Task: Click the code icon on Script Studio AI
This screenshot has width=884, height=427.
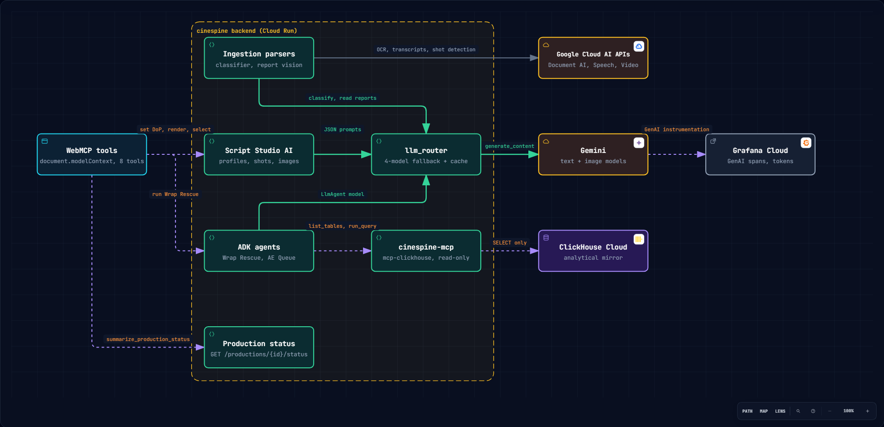Action: point(212,141)
